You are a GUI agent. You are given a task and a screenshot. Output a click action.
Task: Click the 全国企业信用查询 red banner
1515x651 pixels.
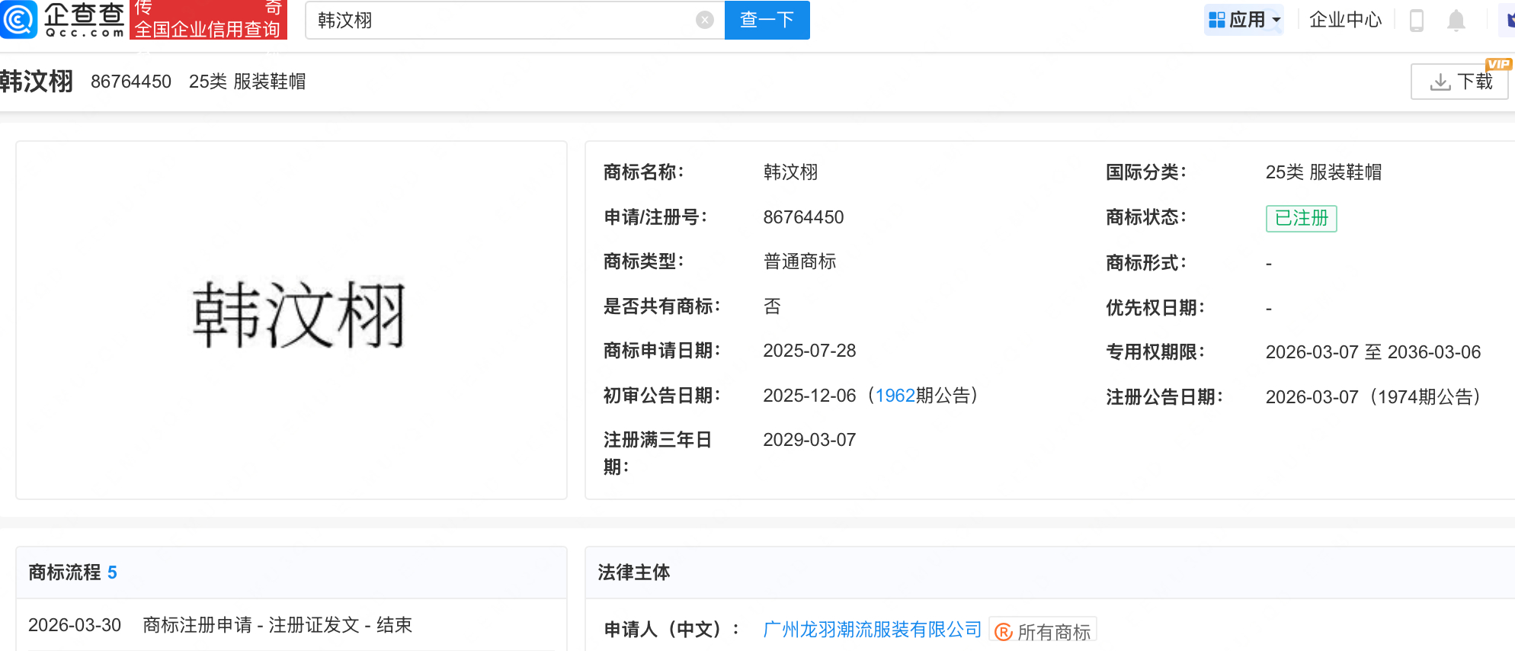pos(208,20)
